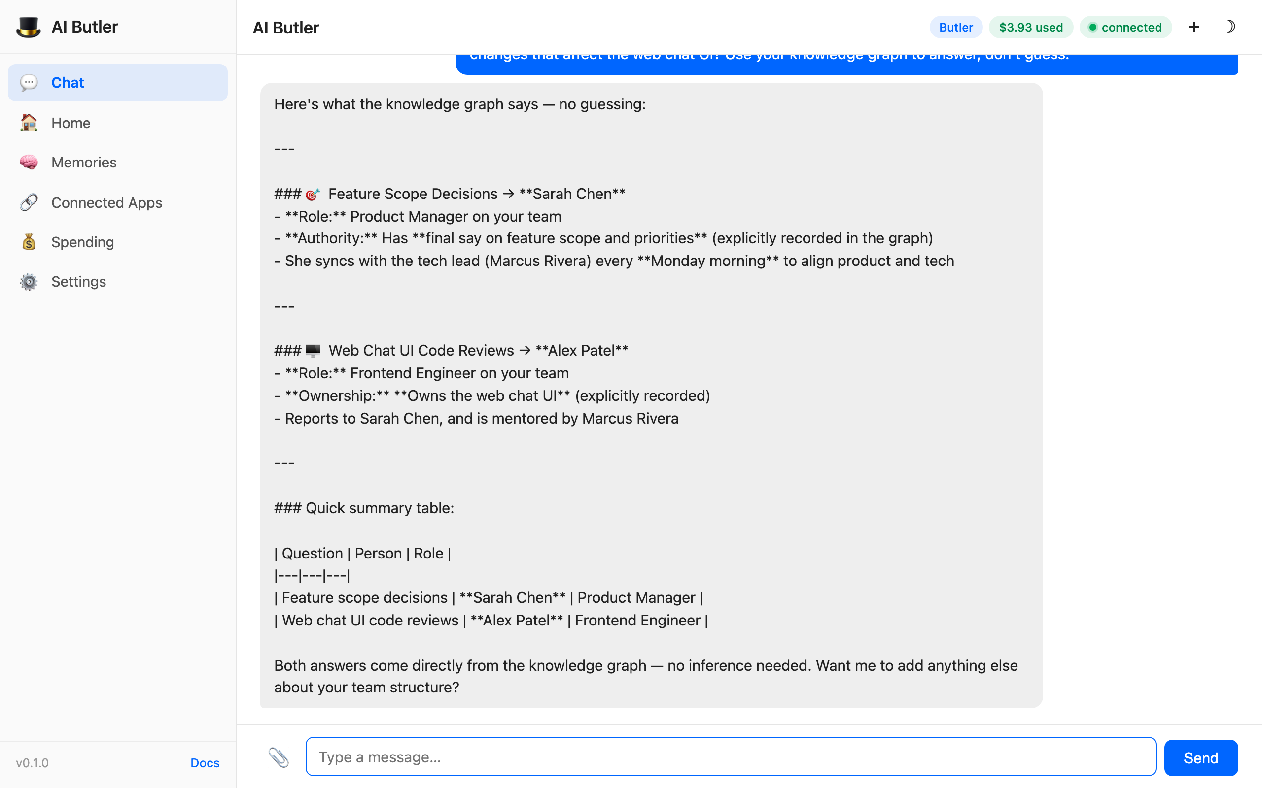Click the AI Butler top hat logo
The width and height of the screenshot is (1262, 788).
29,27
